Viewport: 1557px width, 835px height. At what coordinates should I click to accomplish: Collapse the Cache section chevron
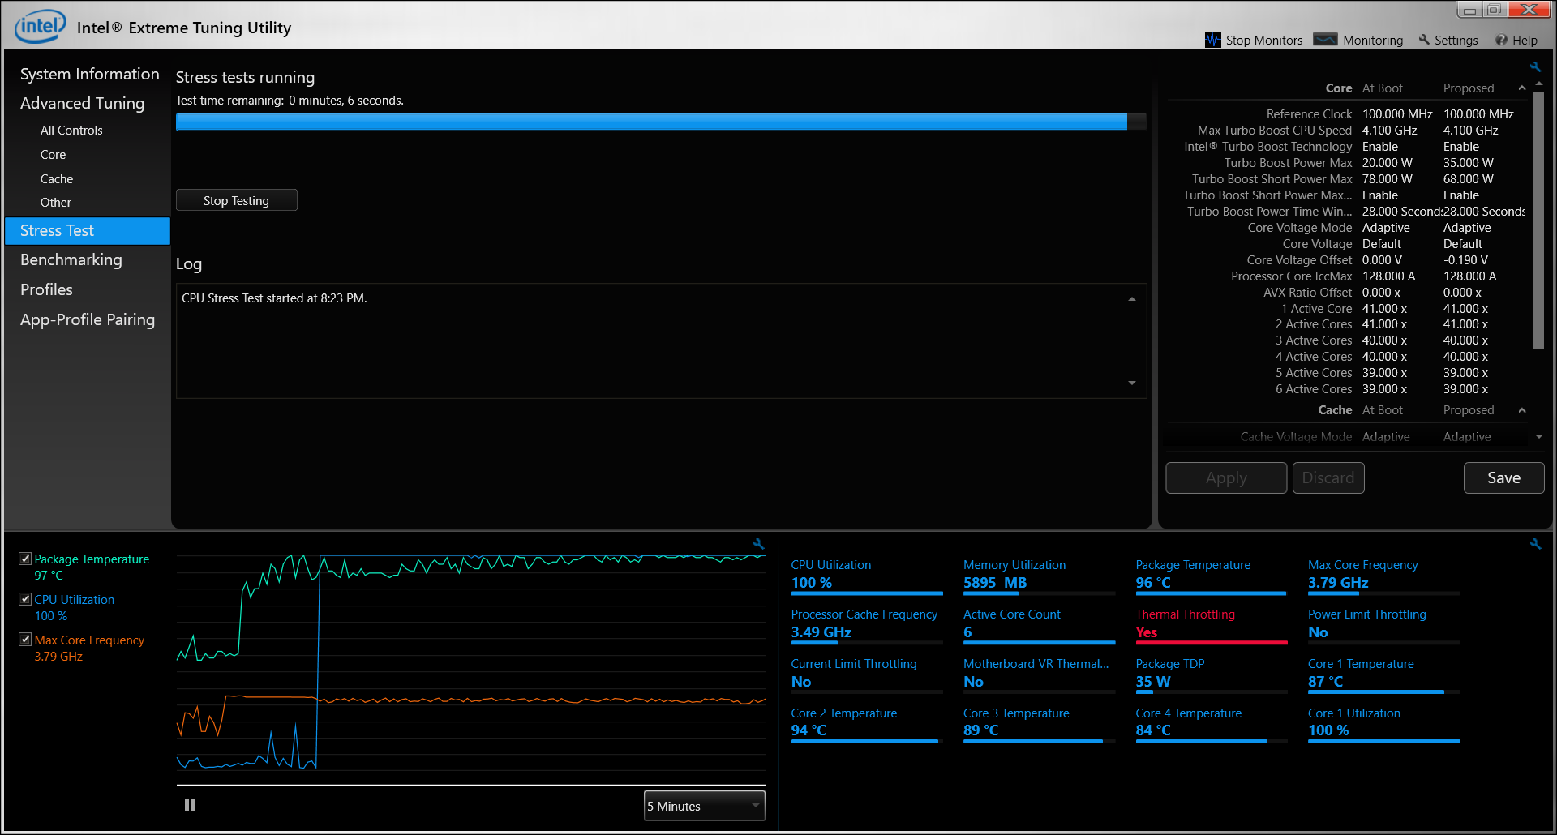click(1522, 410)
